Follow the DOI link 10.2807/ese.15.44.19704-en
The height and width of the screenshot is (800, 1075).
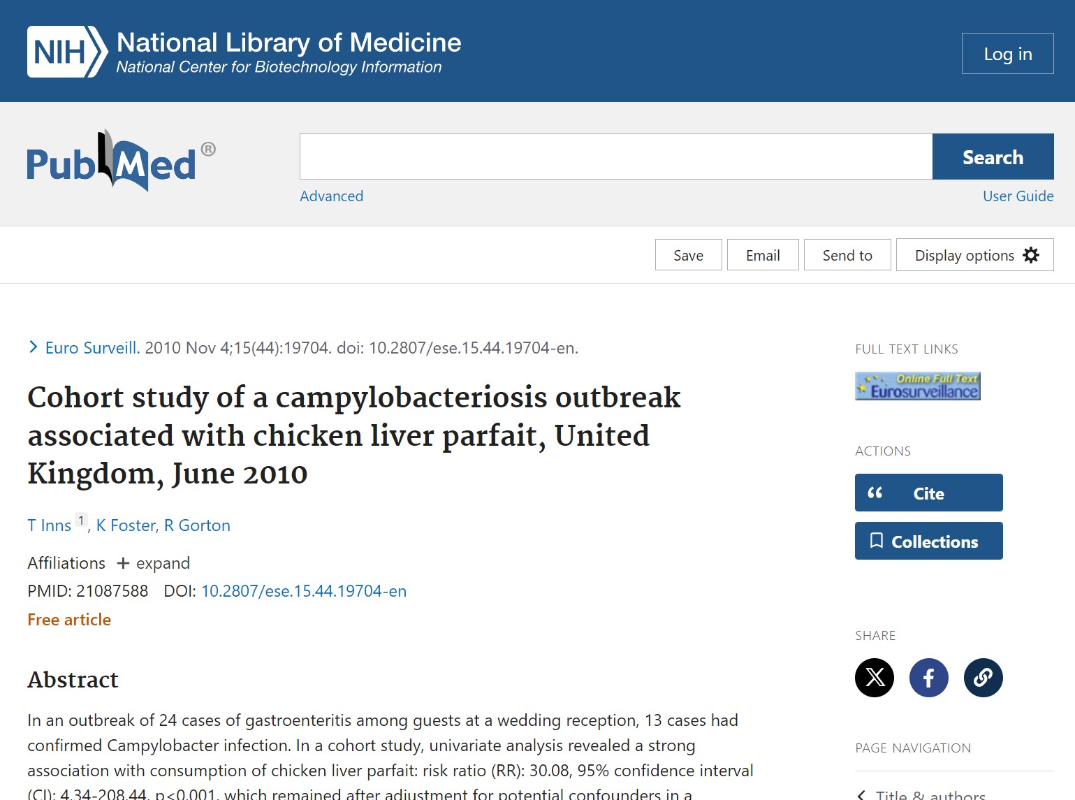point(304,591)
